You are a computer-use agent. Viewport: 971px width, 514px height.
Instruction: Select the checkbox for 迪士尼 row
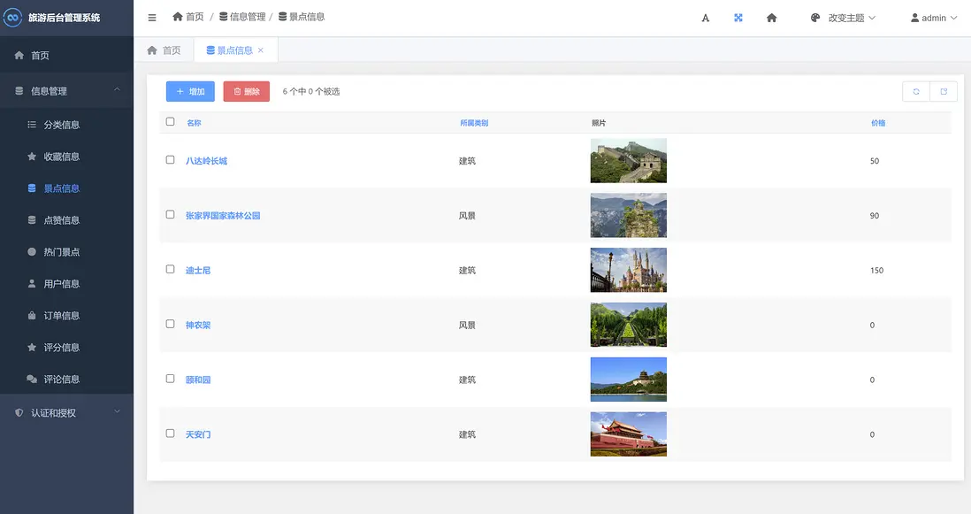click(x=171, y=269)
